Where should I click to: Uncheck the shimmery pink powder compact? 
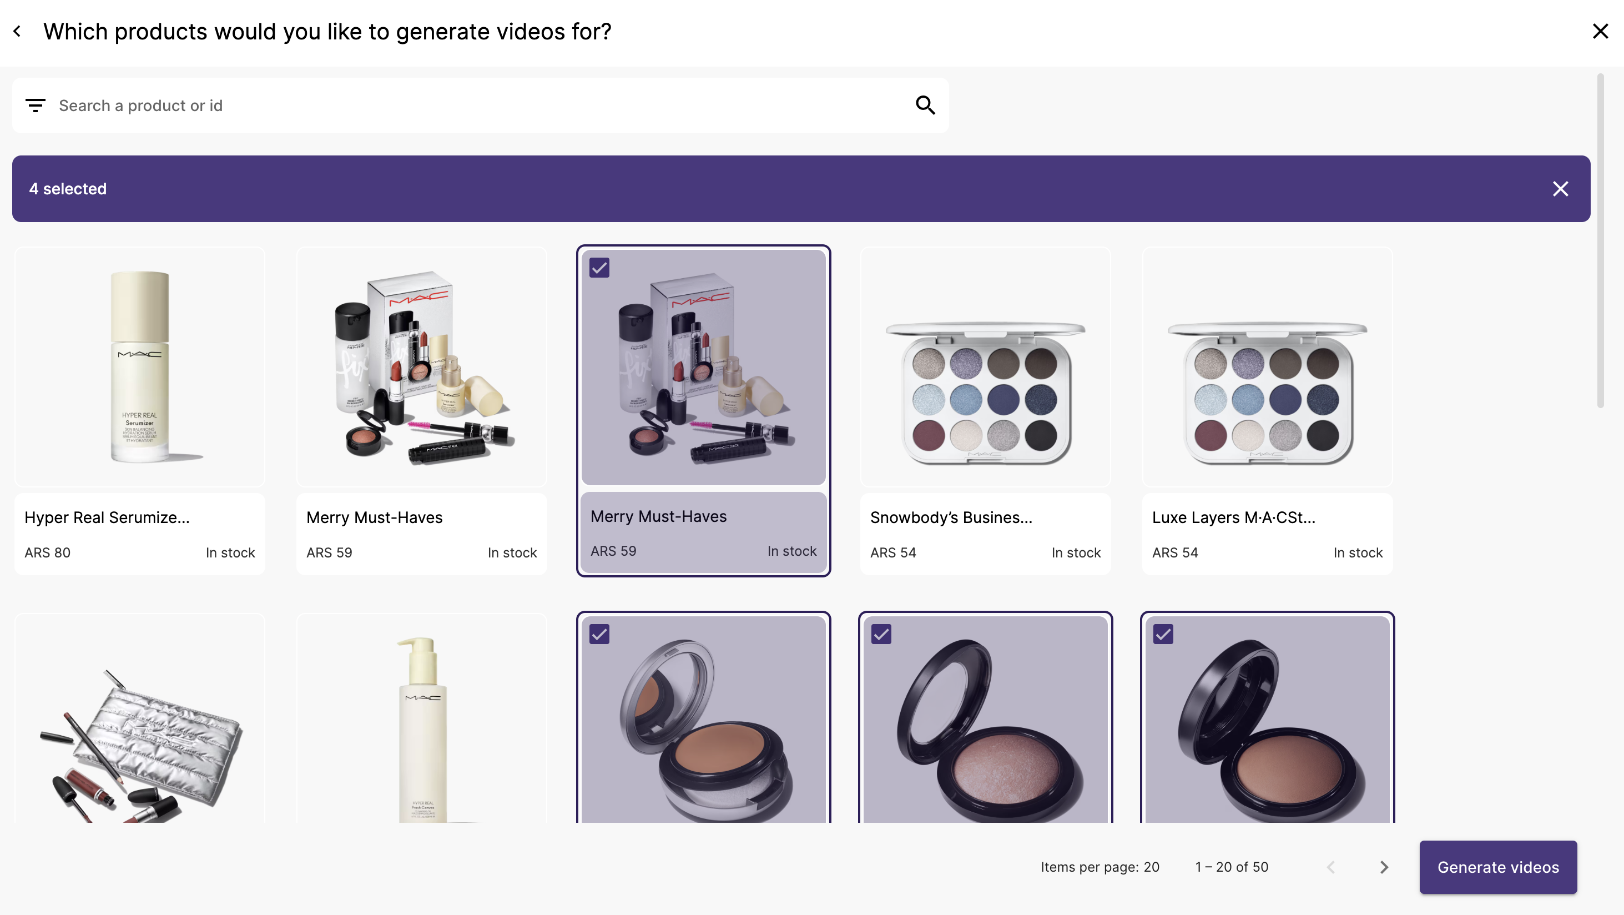point(881,634)
